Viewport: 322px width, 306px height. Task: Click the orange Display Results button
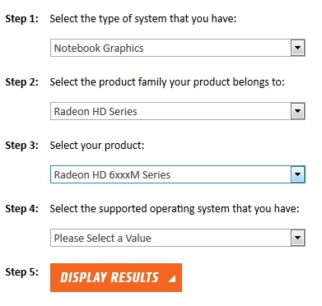pos(116,277)
